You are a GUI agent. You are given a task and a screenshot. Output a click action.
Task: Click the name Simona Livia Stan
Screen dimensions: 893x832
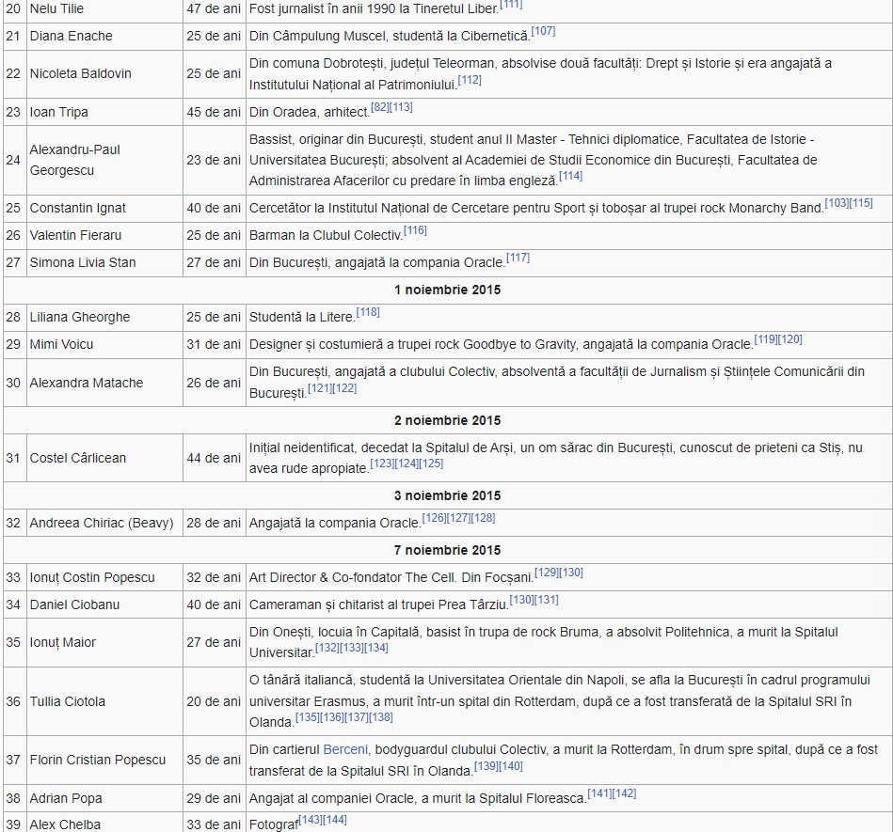(83, 263)
